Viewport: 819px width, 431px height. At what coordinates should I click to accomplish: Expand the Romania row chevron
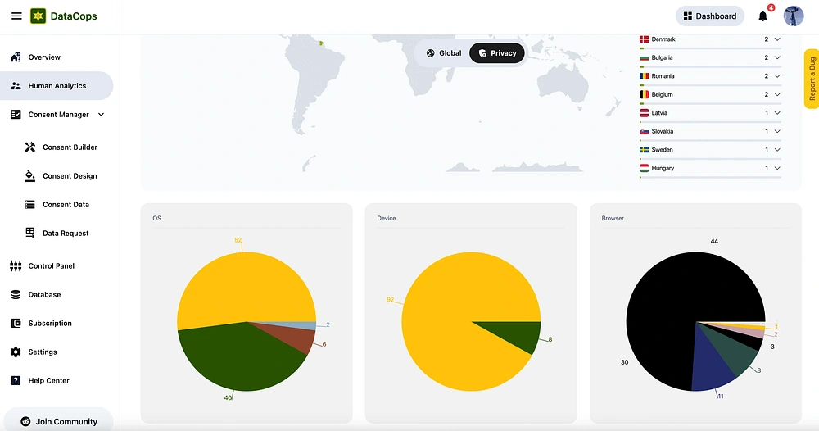[777, 75]
